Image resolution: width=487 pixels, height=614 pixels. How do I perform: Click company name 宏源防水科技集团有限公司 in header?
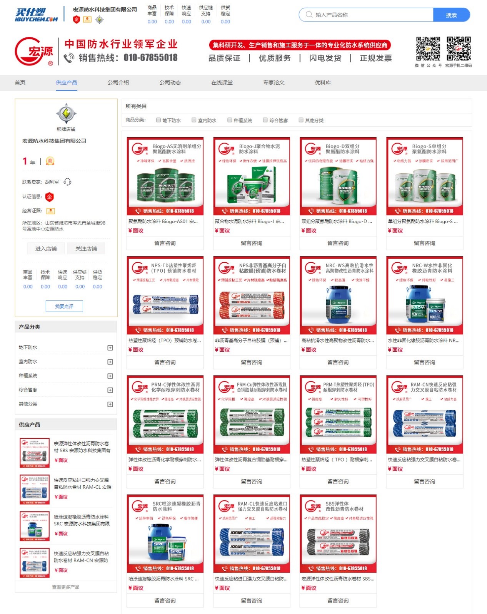click(105, 9)
